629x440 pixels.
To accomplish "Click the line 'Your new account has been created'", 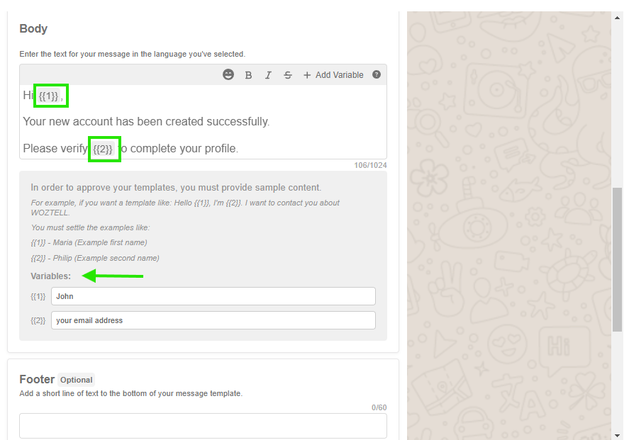I will click(x=146, y=122).
